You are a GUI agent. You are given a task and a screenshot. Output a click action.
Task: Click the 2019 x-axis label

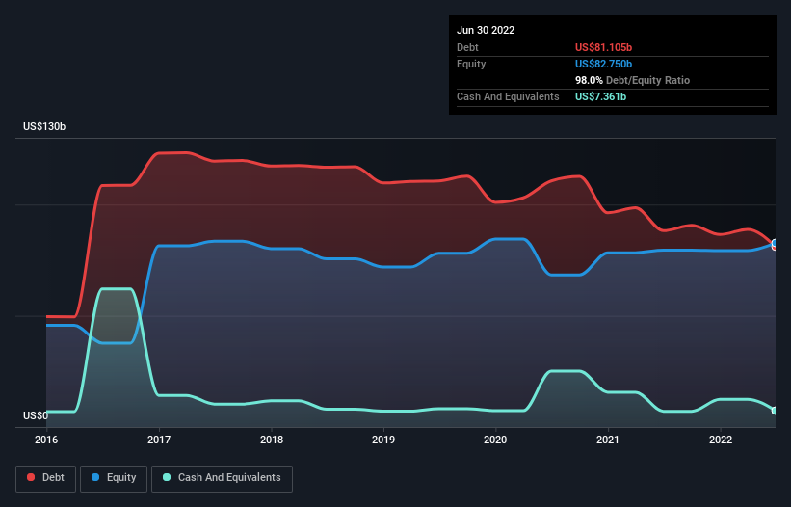tap(383, 440)
